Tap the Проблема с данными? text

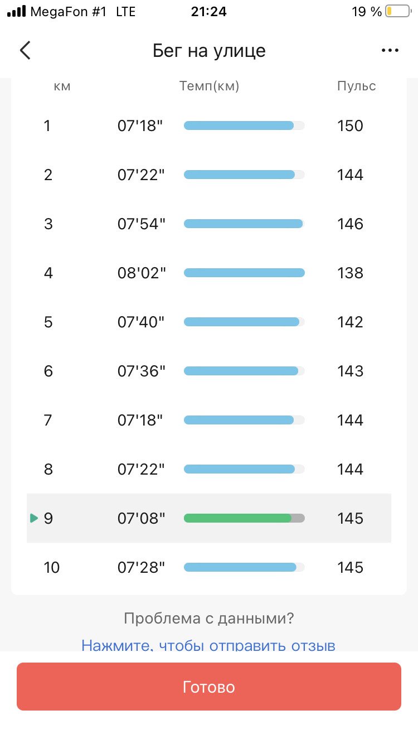coord(209,619)
